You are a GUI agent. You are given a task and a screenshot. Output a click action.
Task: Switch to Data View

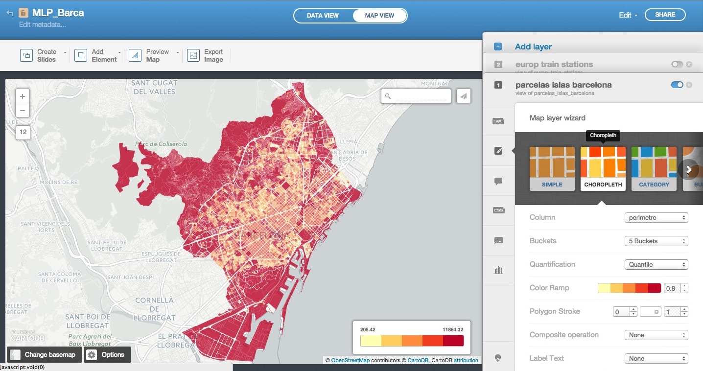(323, 16)
